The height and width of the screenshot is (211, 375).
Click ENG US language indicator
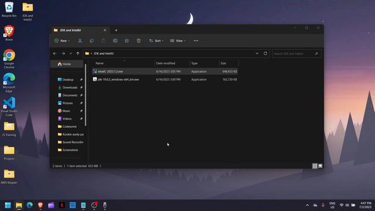[x=332, y=205]
